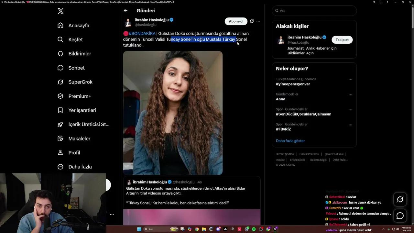Open the Anne trending topic
Image resolution: width=414 pixels, height=233 pixels.
click(280, 99)
